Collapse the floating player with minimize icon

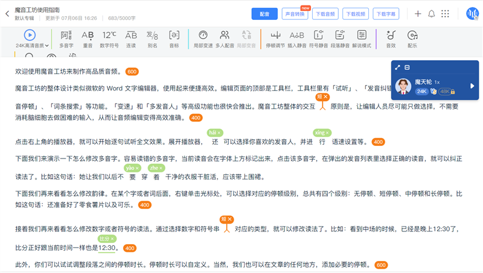point(408,67)
